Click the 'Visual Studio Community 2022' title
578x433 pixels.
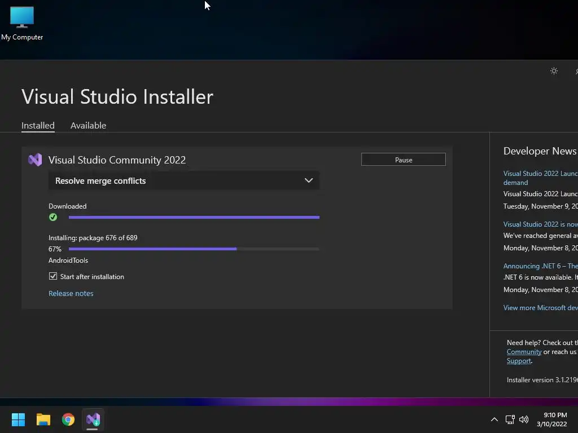[117, 160]
